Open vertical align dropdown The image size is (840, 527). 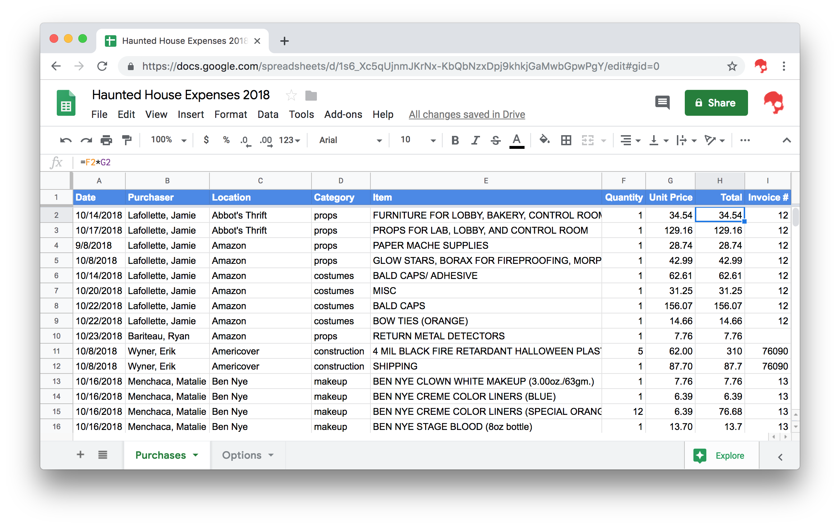click(x=659, y=140)
